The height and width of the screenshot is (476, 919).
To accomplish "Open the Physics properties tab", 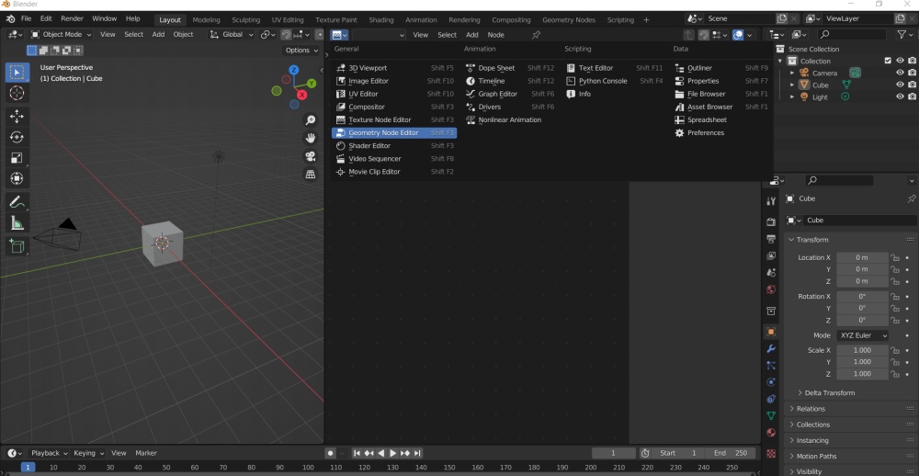I will coord(771,382).
